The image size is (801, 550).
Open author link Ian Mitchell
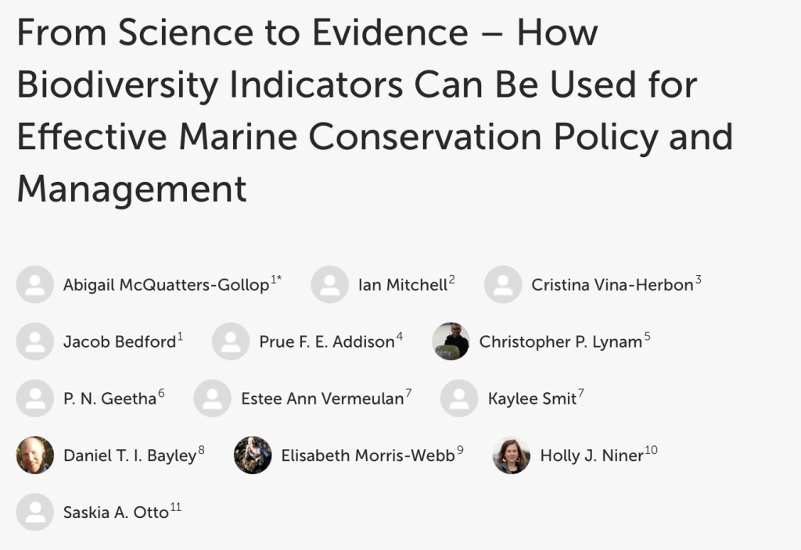[403, 284]
